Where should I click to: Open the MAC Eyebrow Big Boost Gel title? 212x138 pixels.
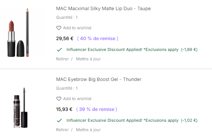pyautogui.click(x=99, y=79)
